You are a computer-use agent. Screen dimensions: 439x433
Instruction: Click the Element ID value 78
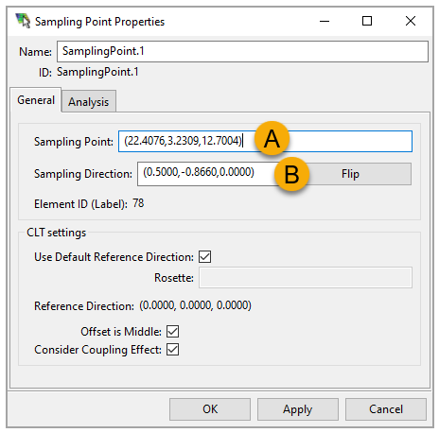click(138, 203)
